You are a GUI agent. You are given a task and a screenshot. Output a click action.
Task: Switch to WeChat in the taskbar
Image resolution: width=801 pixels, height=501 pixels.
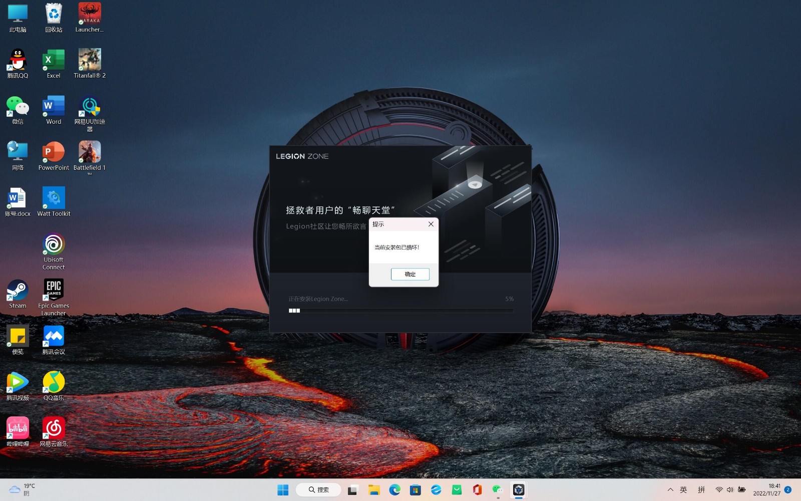coord(498,489)
